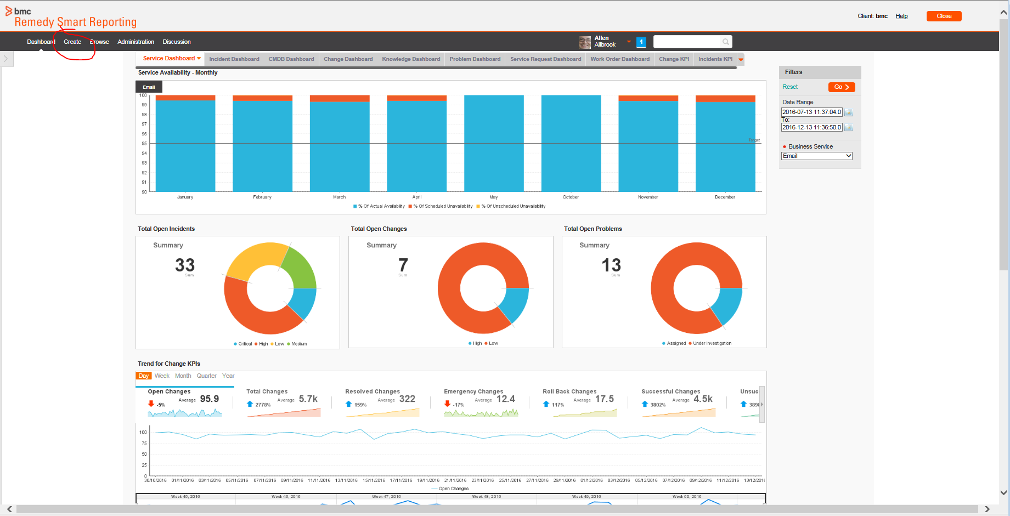Image resolution: width=1010 pixels, height=516 pixels.
Task: Expand the left side panel arrow
Action: [6, 59]
